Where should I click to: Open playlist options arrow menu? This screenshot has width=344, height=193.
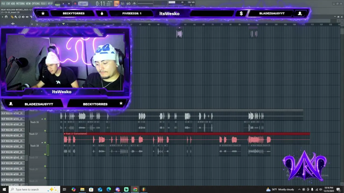point(2,17)
